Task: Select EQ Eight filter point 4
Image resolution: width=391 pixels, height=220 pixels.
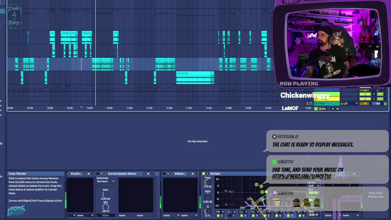Action: [x=262, y=192]
